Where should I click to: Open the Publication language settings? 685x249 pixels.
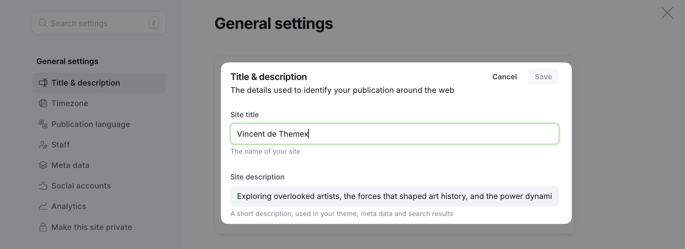point(90,124)
